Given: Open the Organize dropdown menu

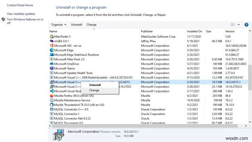Looking at the screenshot, I should (x=59, y=24).
